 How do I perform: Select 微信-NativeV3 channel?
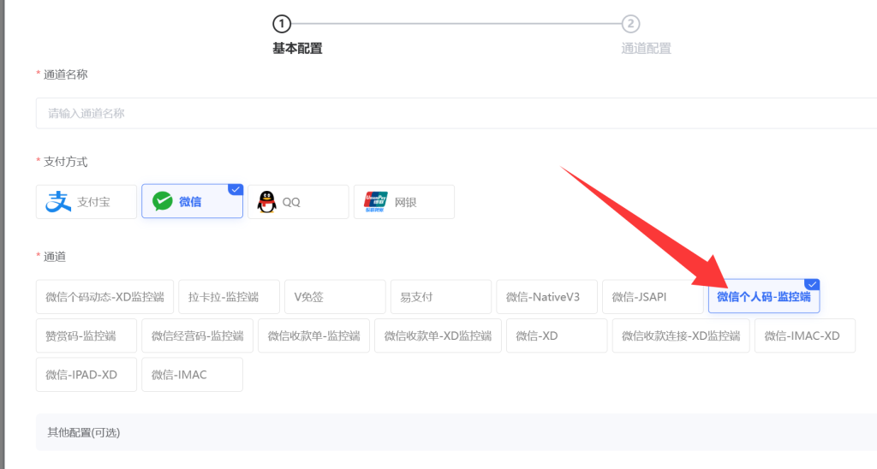546,297
